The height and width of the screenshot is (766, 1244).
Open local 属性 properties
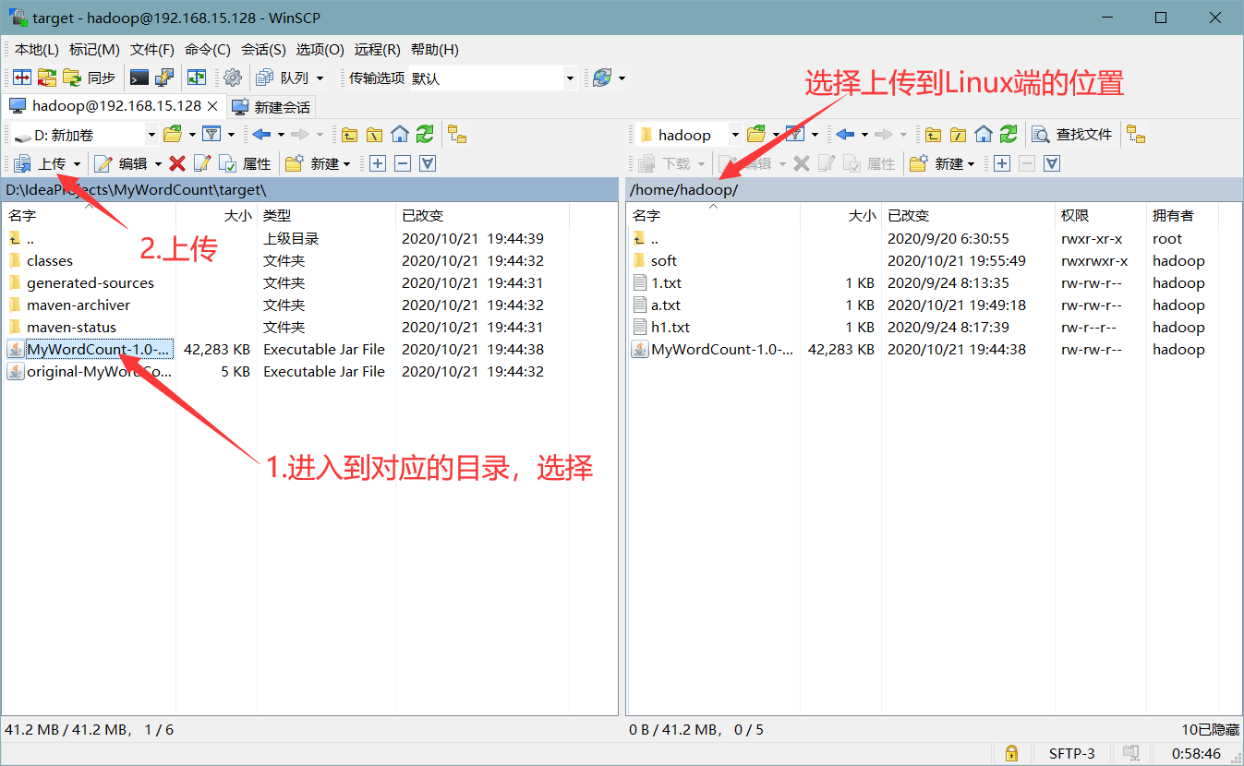246,163
